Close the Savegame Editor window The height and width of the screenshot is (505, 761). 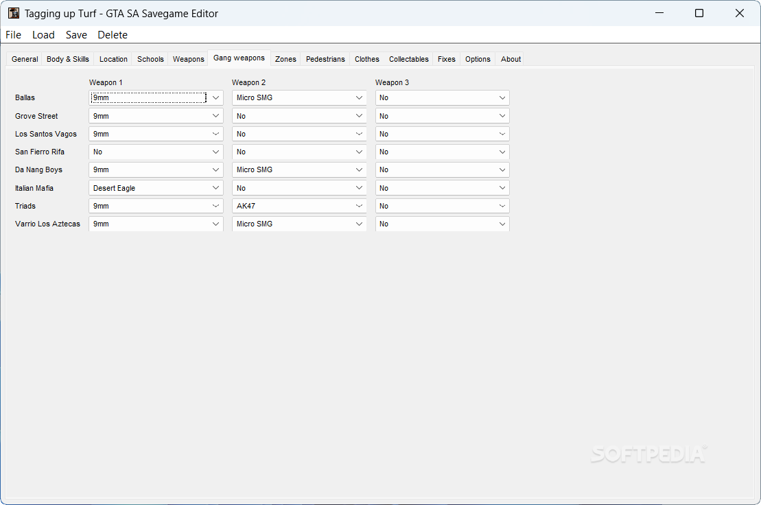pyautogui.click(x=739, y=13)
